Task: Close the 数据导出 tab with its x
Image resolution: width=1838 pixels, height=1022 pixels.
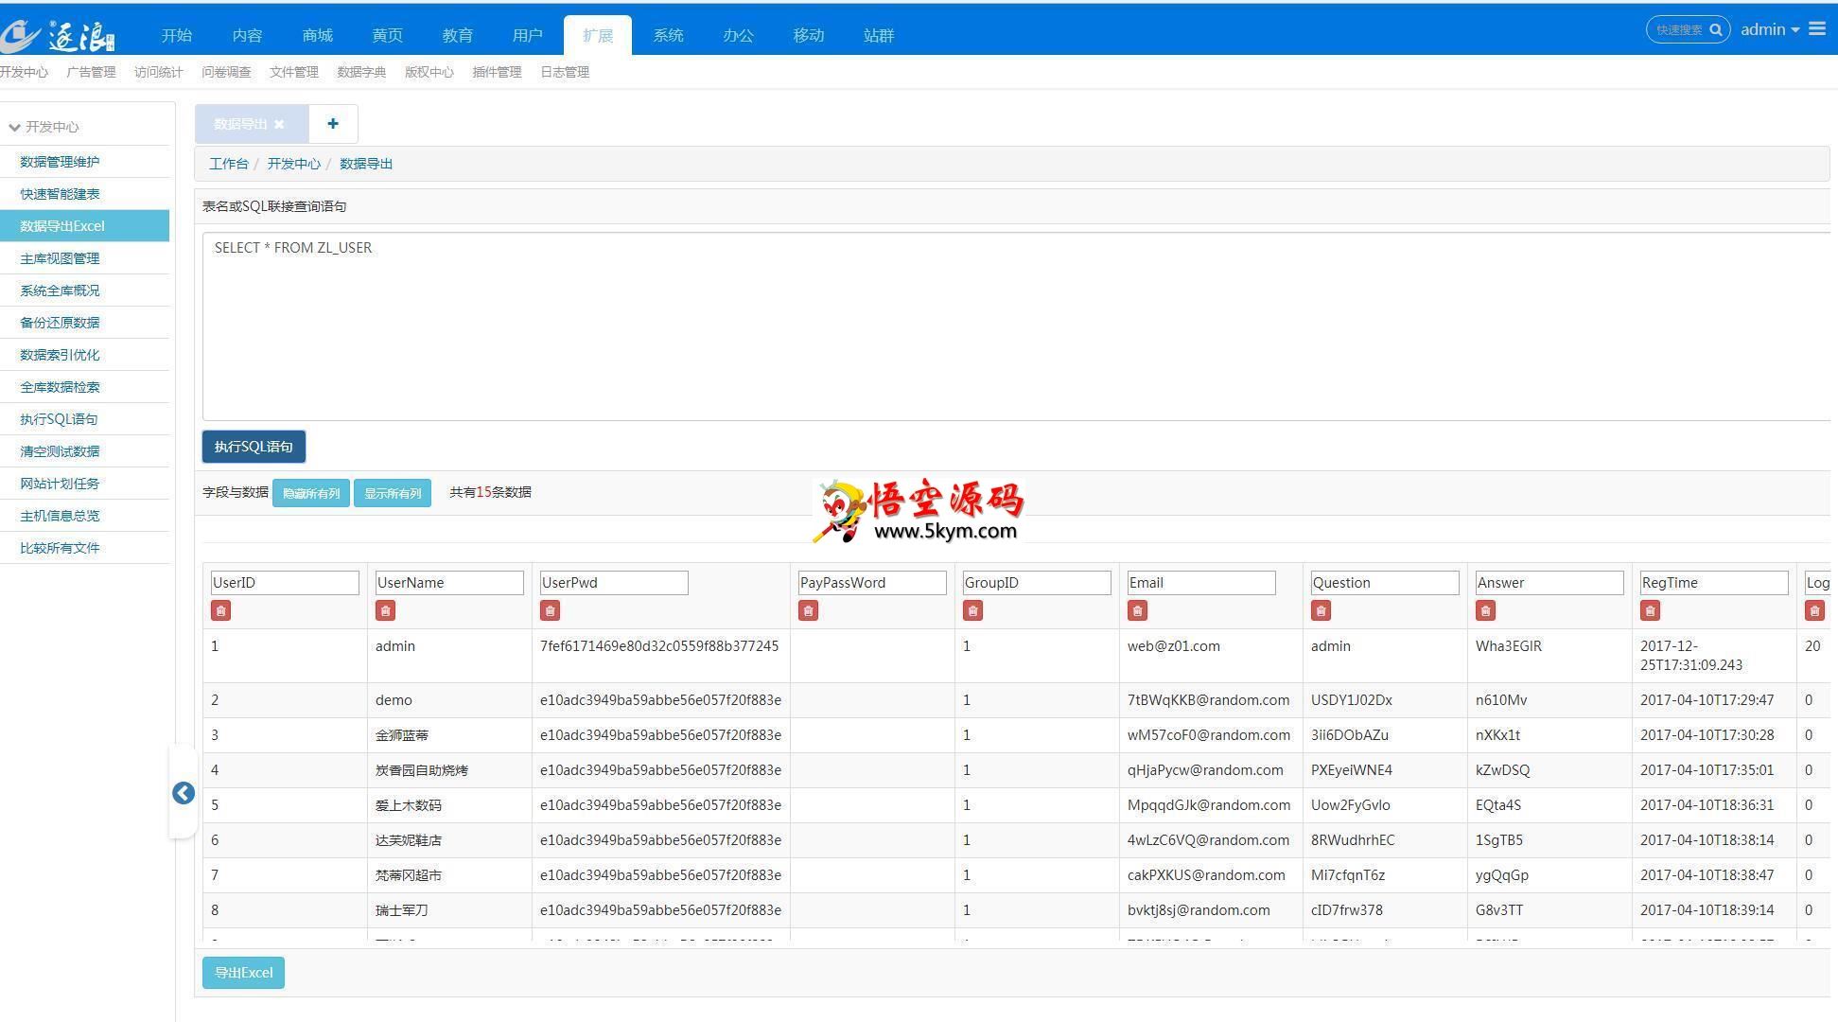Action: [279, 125]
